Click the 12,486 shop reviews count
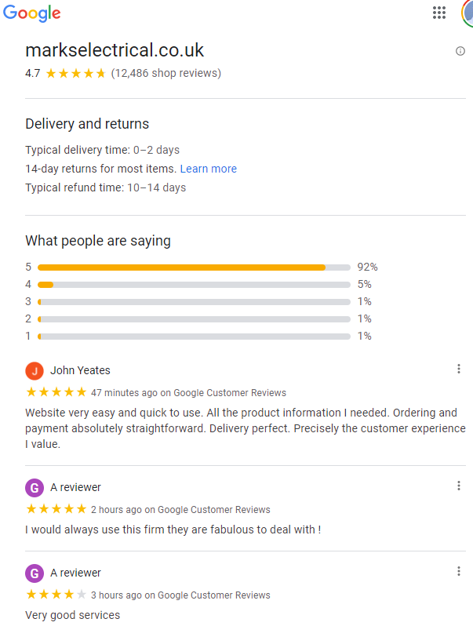473x626 pixels. click(x=166, y=73)
